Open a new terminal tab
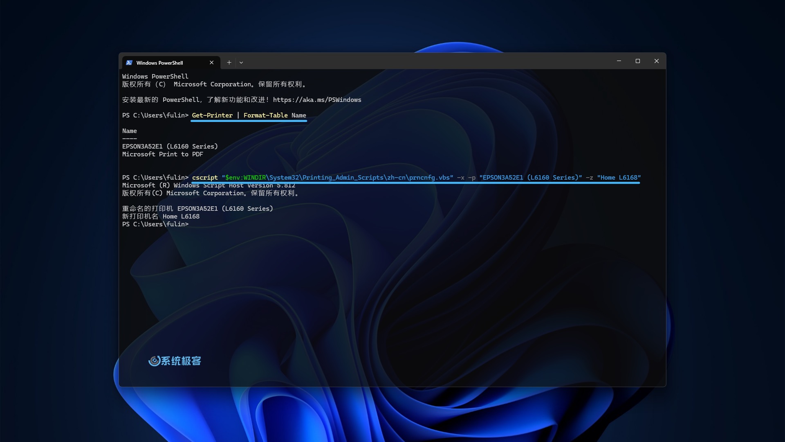Screen dimensions: 785x442 click(229, 63)
